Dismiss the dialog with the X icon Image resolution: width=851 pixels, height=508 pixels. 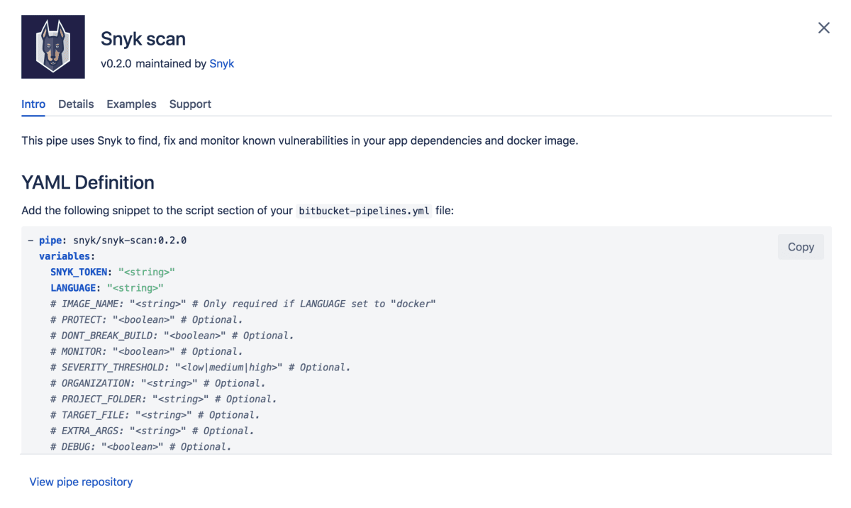823,28
